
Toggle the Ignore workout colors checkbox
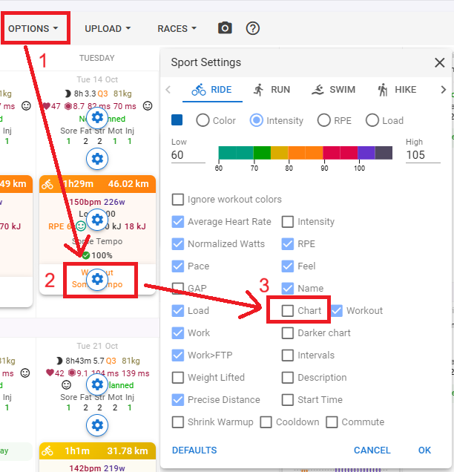tap(178, 200)
